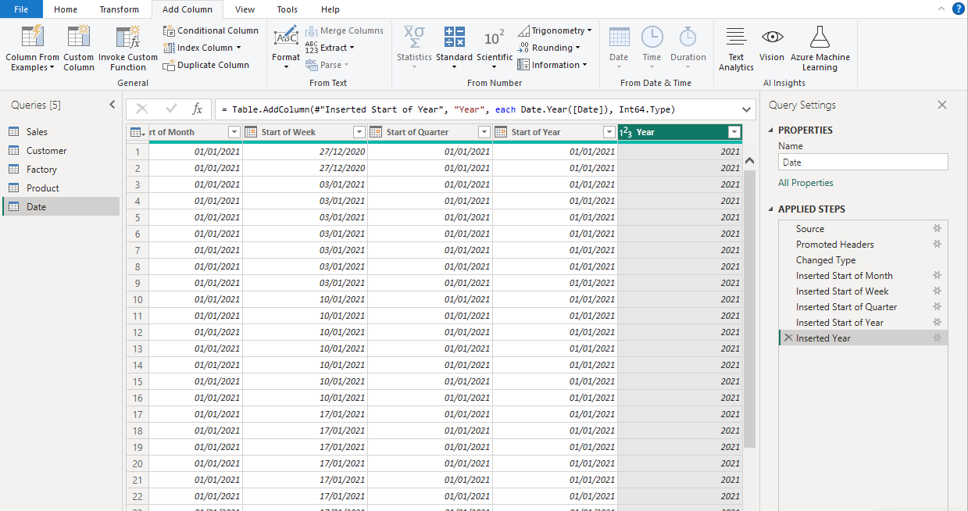Viewport: 968px width, 511px height.
Task: Confirm the formula with checkmark
Action: [x=171, y=109]
